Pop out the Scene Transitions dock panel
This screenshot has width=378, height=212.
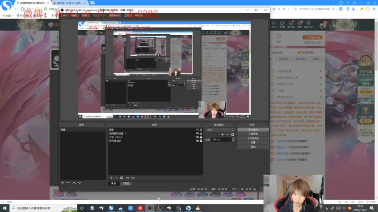234,125
